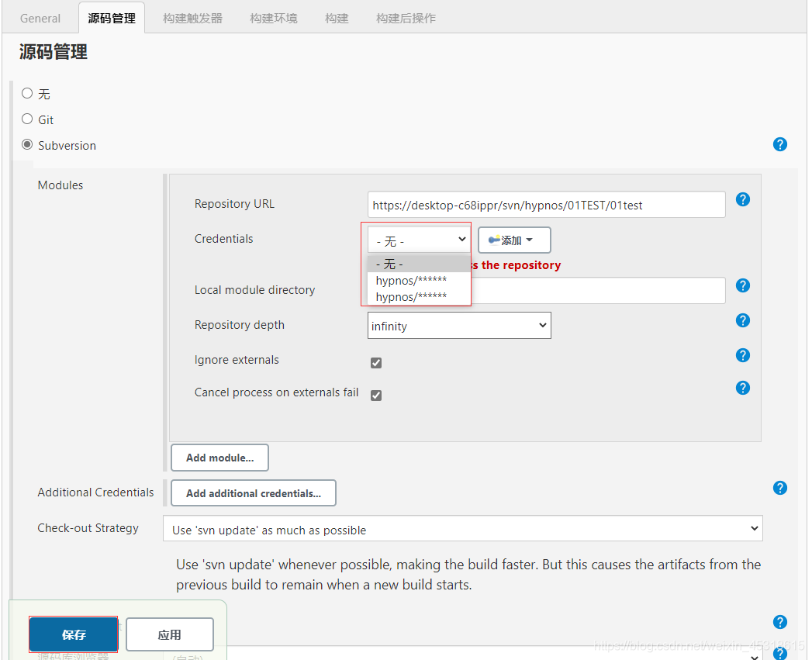The image size is (812, 660).
Task: Click help icon beside Repository URL
Action: click(743, 199)
